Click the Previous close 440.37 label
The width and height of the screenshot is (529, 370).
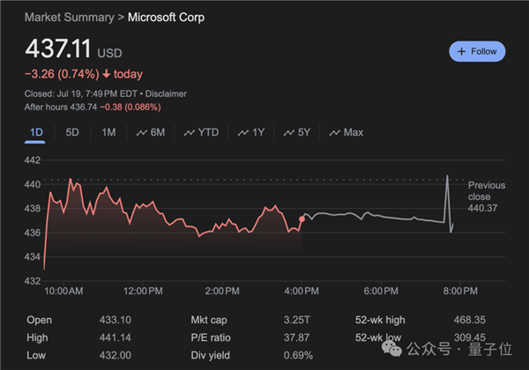pyautogui.click(x=487, y=196)
